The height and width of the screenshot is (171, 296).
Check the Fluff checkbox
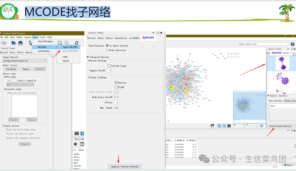tap(116, 87)
